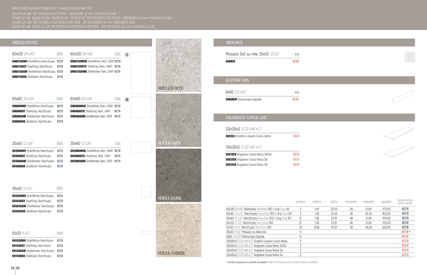Viewport: 427px width, 275px height.
Task: Select the ShellDark tile swatch
Action: pos(179,175)
